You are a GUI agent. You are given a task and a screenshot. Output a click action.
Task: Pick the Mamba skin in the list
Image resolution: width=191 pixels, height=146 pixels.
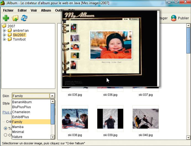(17, 127)
